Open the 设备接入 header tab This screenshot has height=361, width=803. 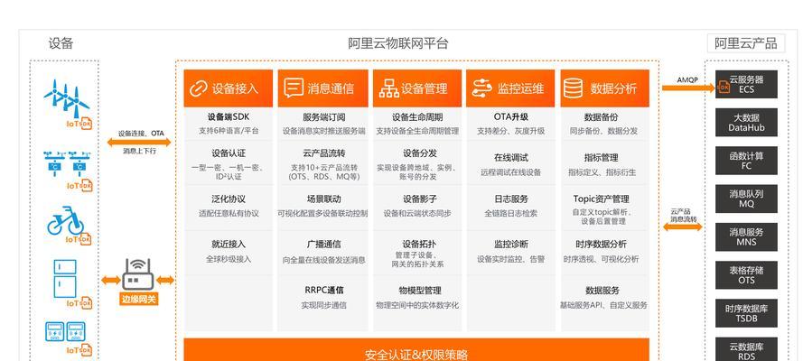coord(229,88)
